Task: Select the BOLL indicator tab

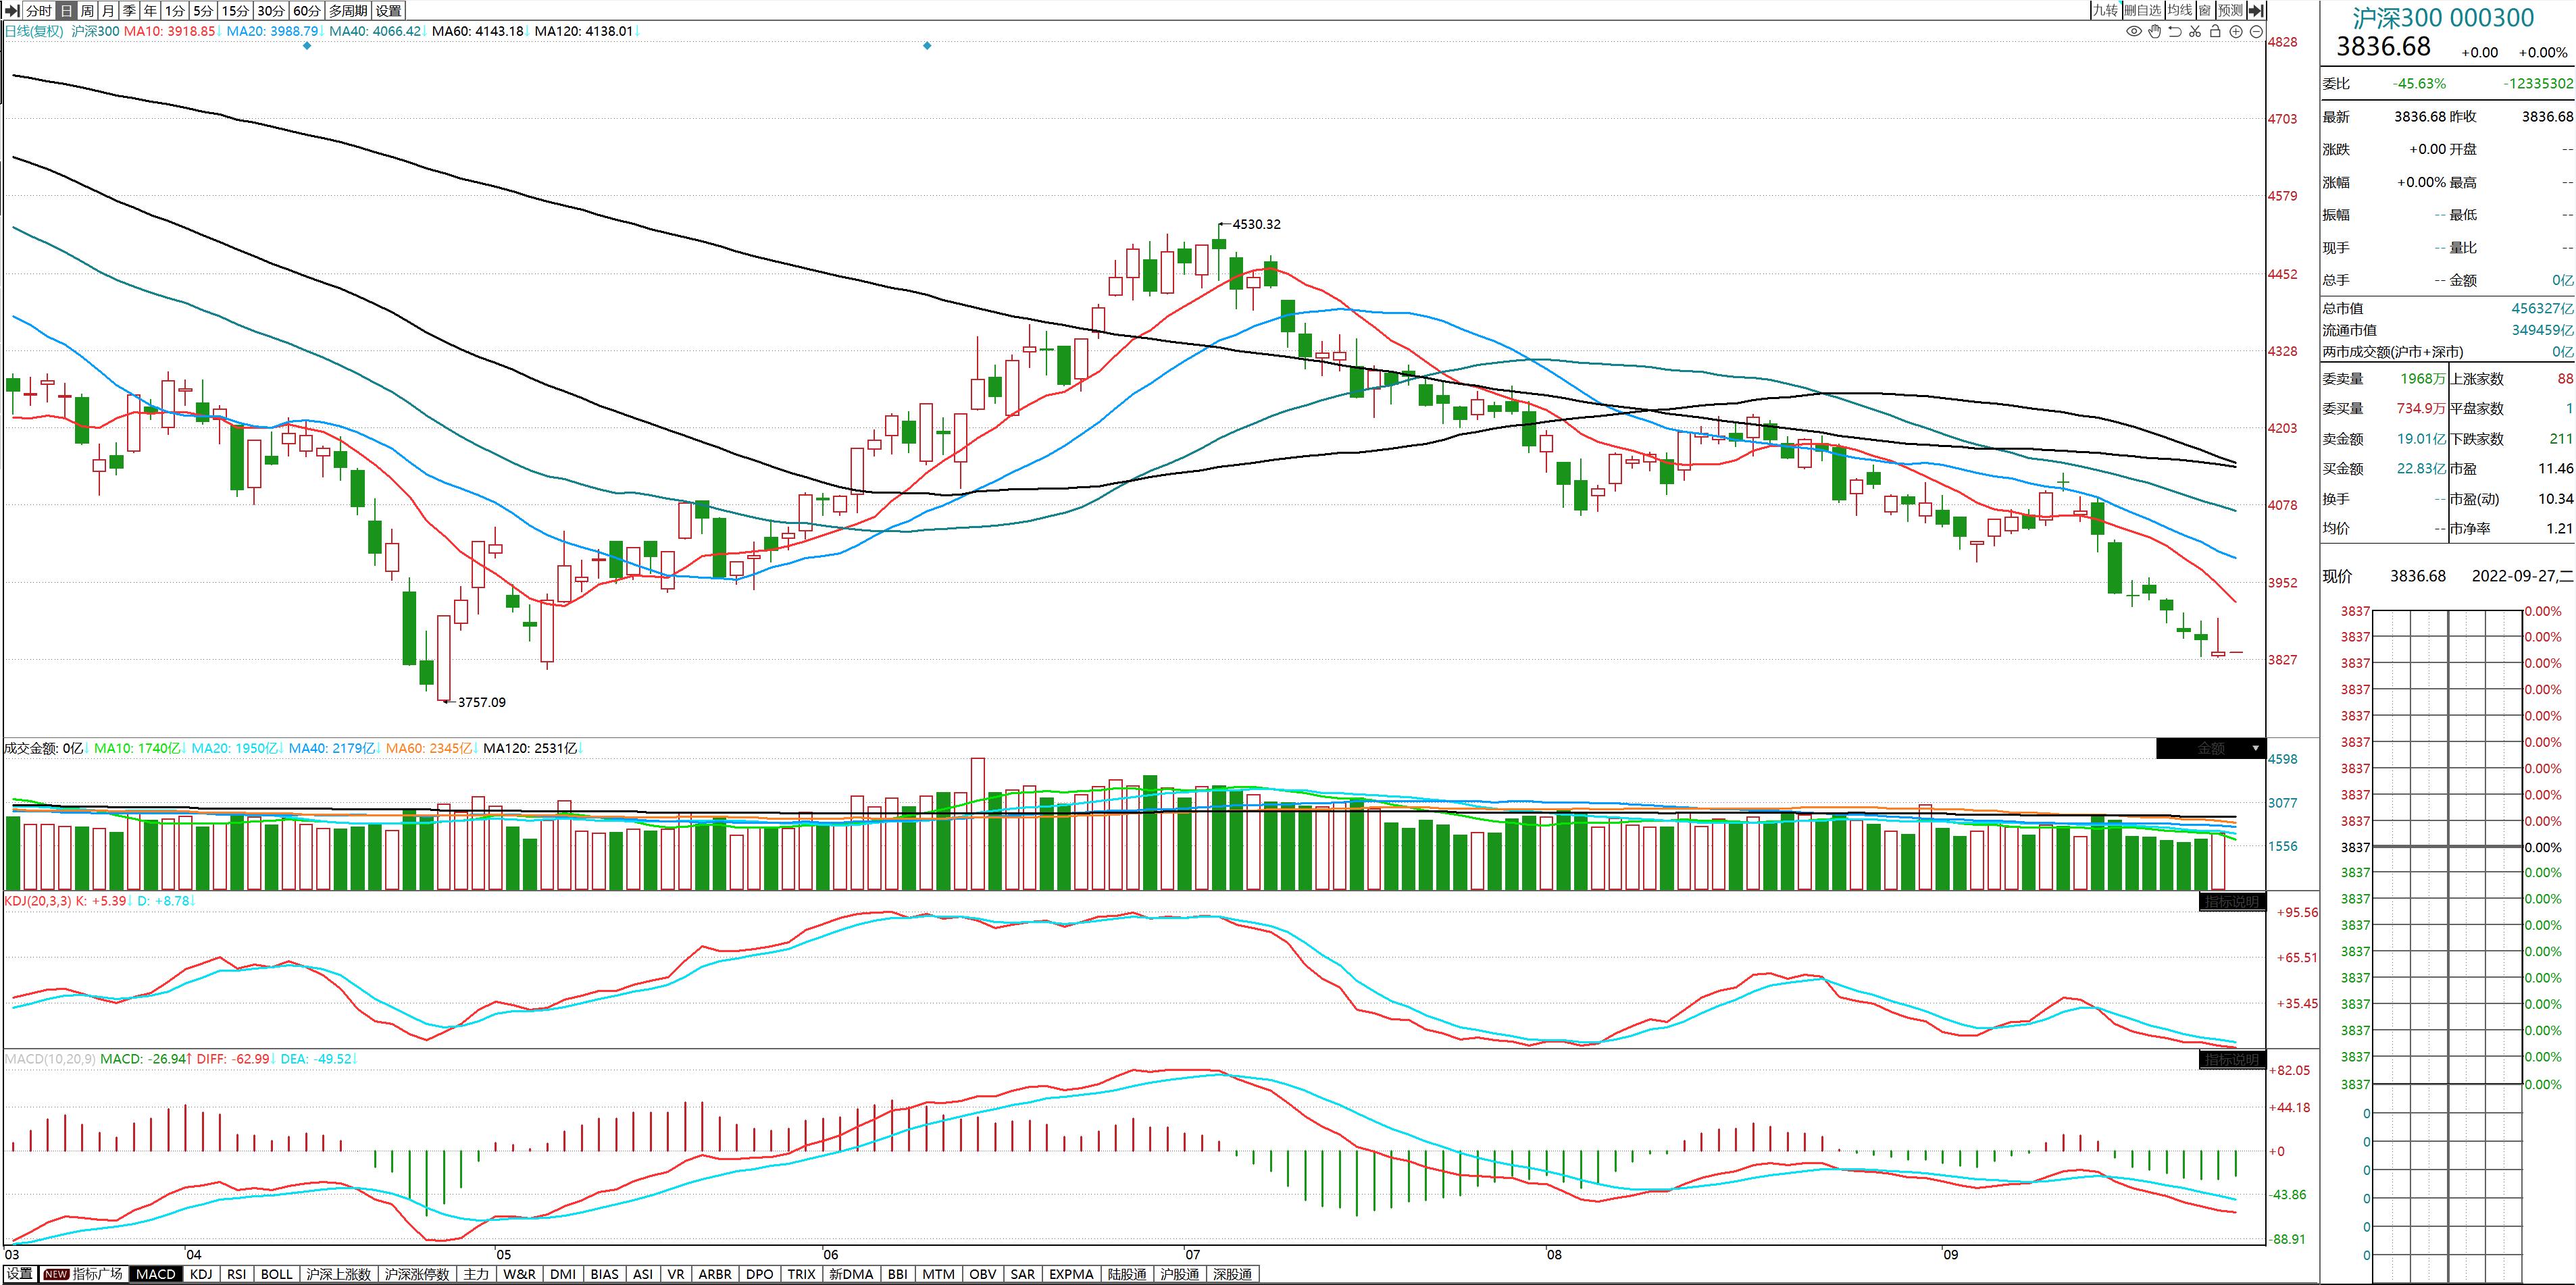Action: 276,1274
